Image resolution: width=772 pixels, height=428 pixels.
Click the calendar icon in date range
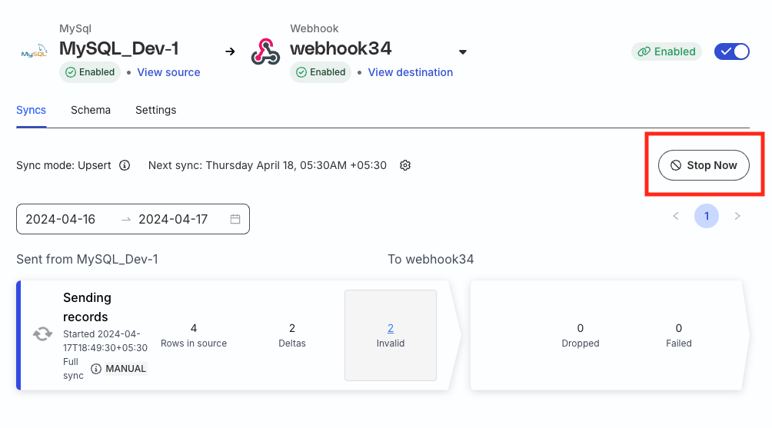click(x=235, y=219)
